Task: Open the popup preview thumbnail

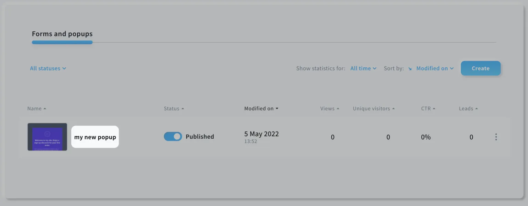Action: (47, 137)
